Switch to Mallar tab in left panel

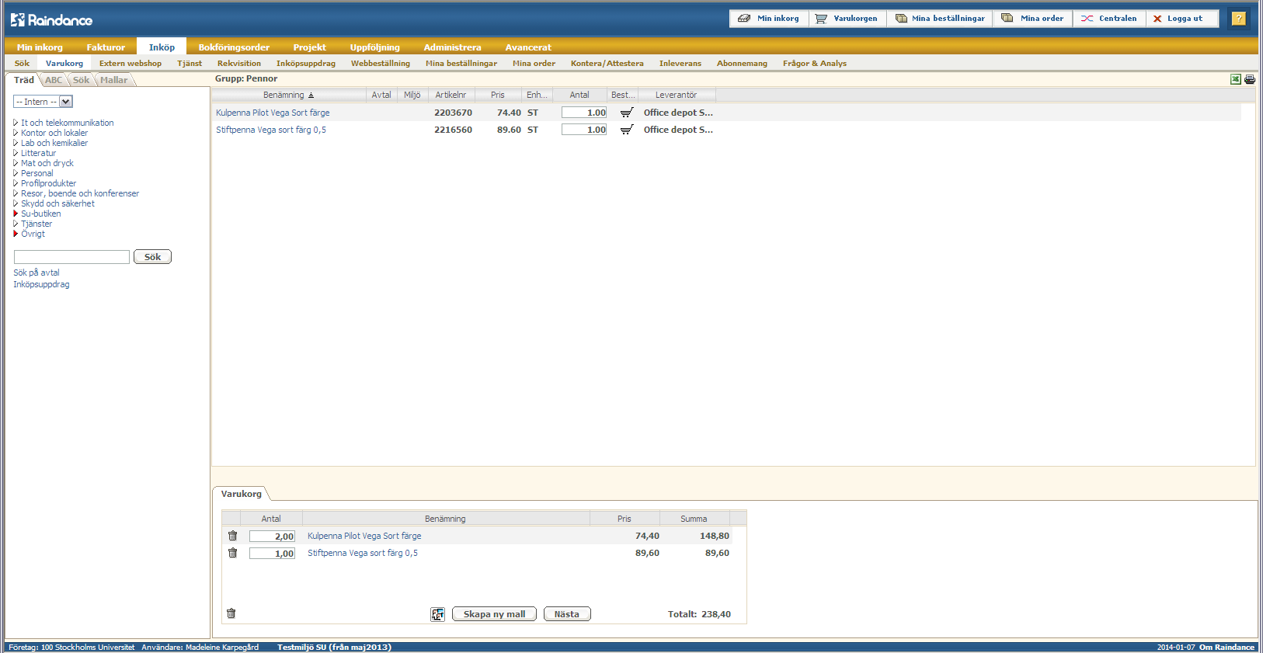point(114,80)
